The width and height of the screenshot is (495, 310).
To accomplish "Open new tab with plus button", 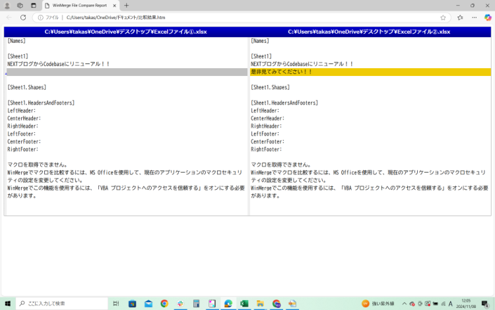I will coord(126,5).
